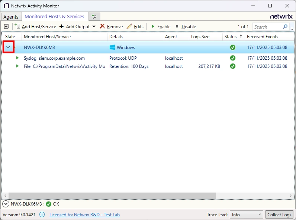
Task: Click inside the Search input field
Action: pos(268,27)
